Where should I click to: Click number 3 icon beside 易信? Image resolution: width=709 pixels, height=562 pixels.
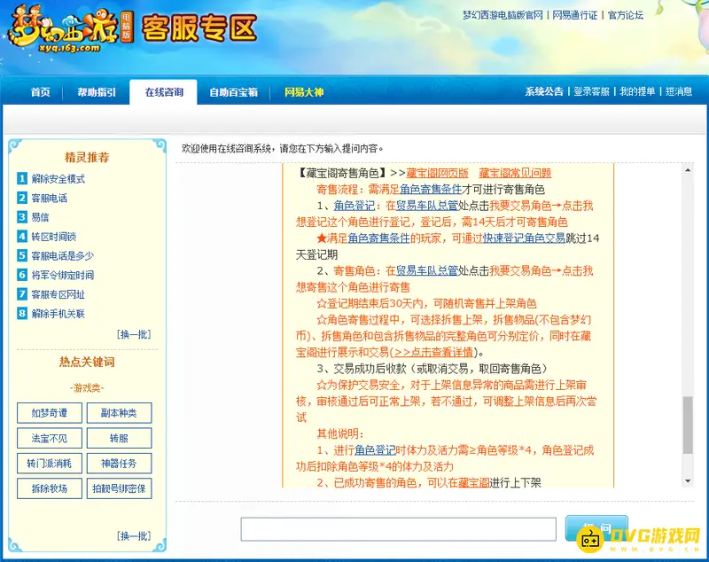click(x=21, y=217)
